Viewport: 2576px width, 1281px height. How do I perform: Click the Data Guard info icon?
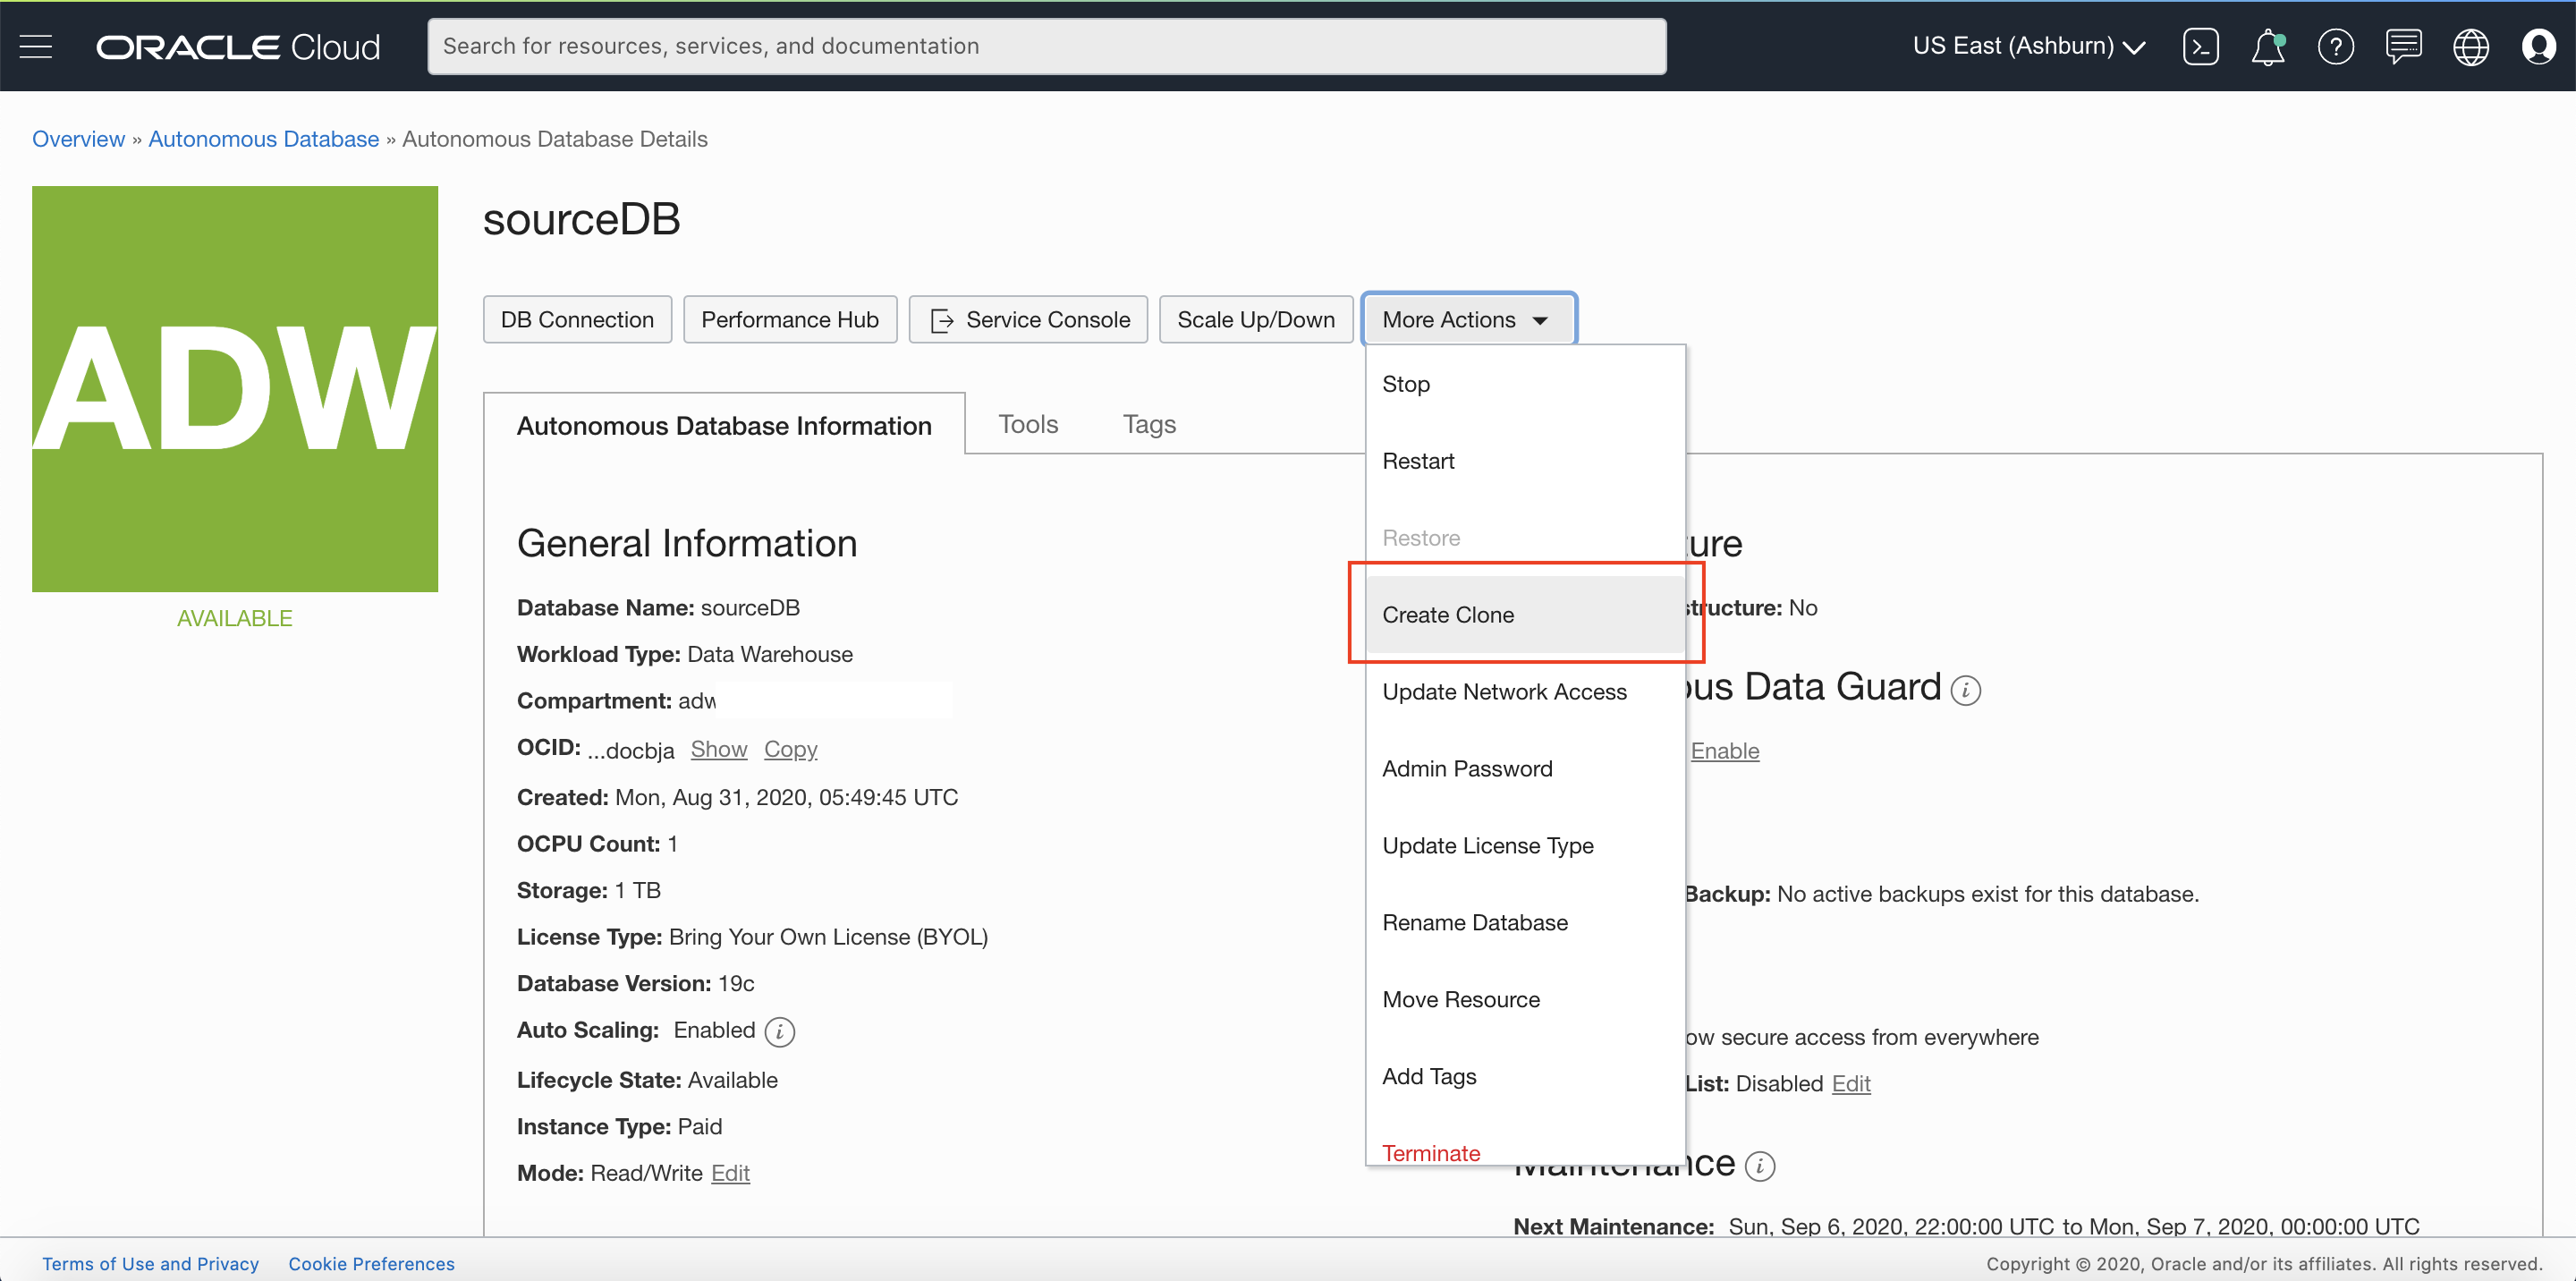(x=1965, y=690)
